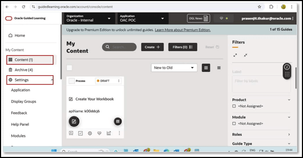
Task: Bookmark the page with the star icon
Action: point(259,7)
